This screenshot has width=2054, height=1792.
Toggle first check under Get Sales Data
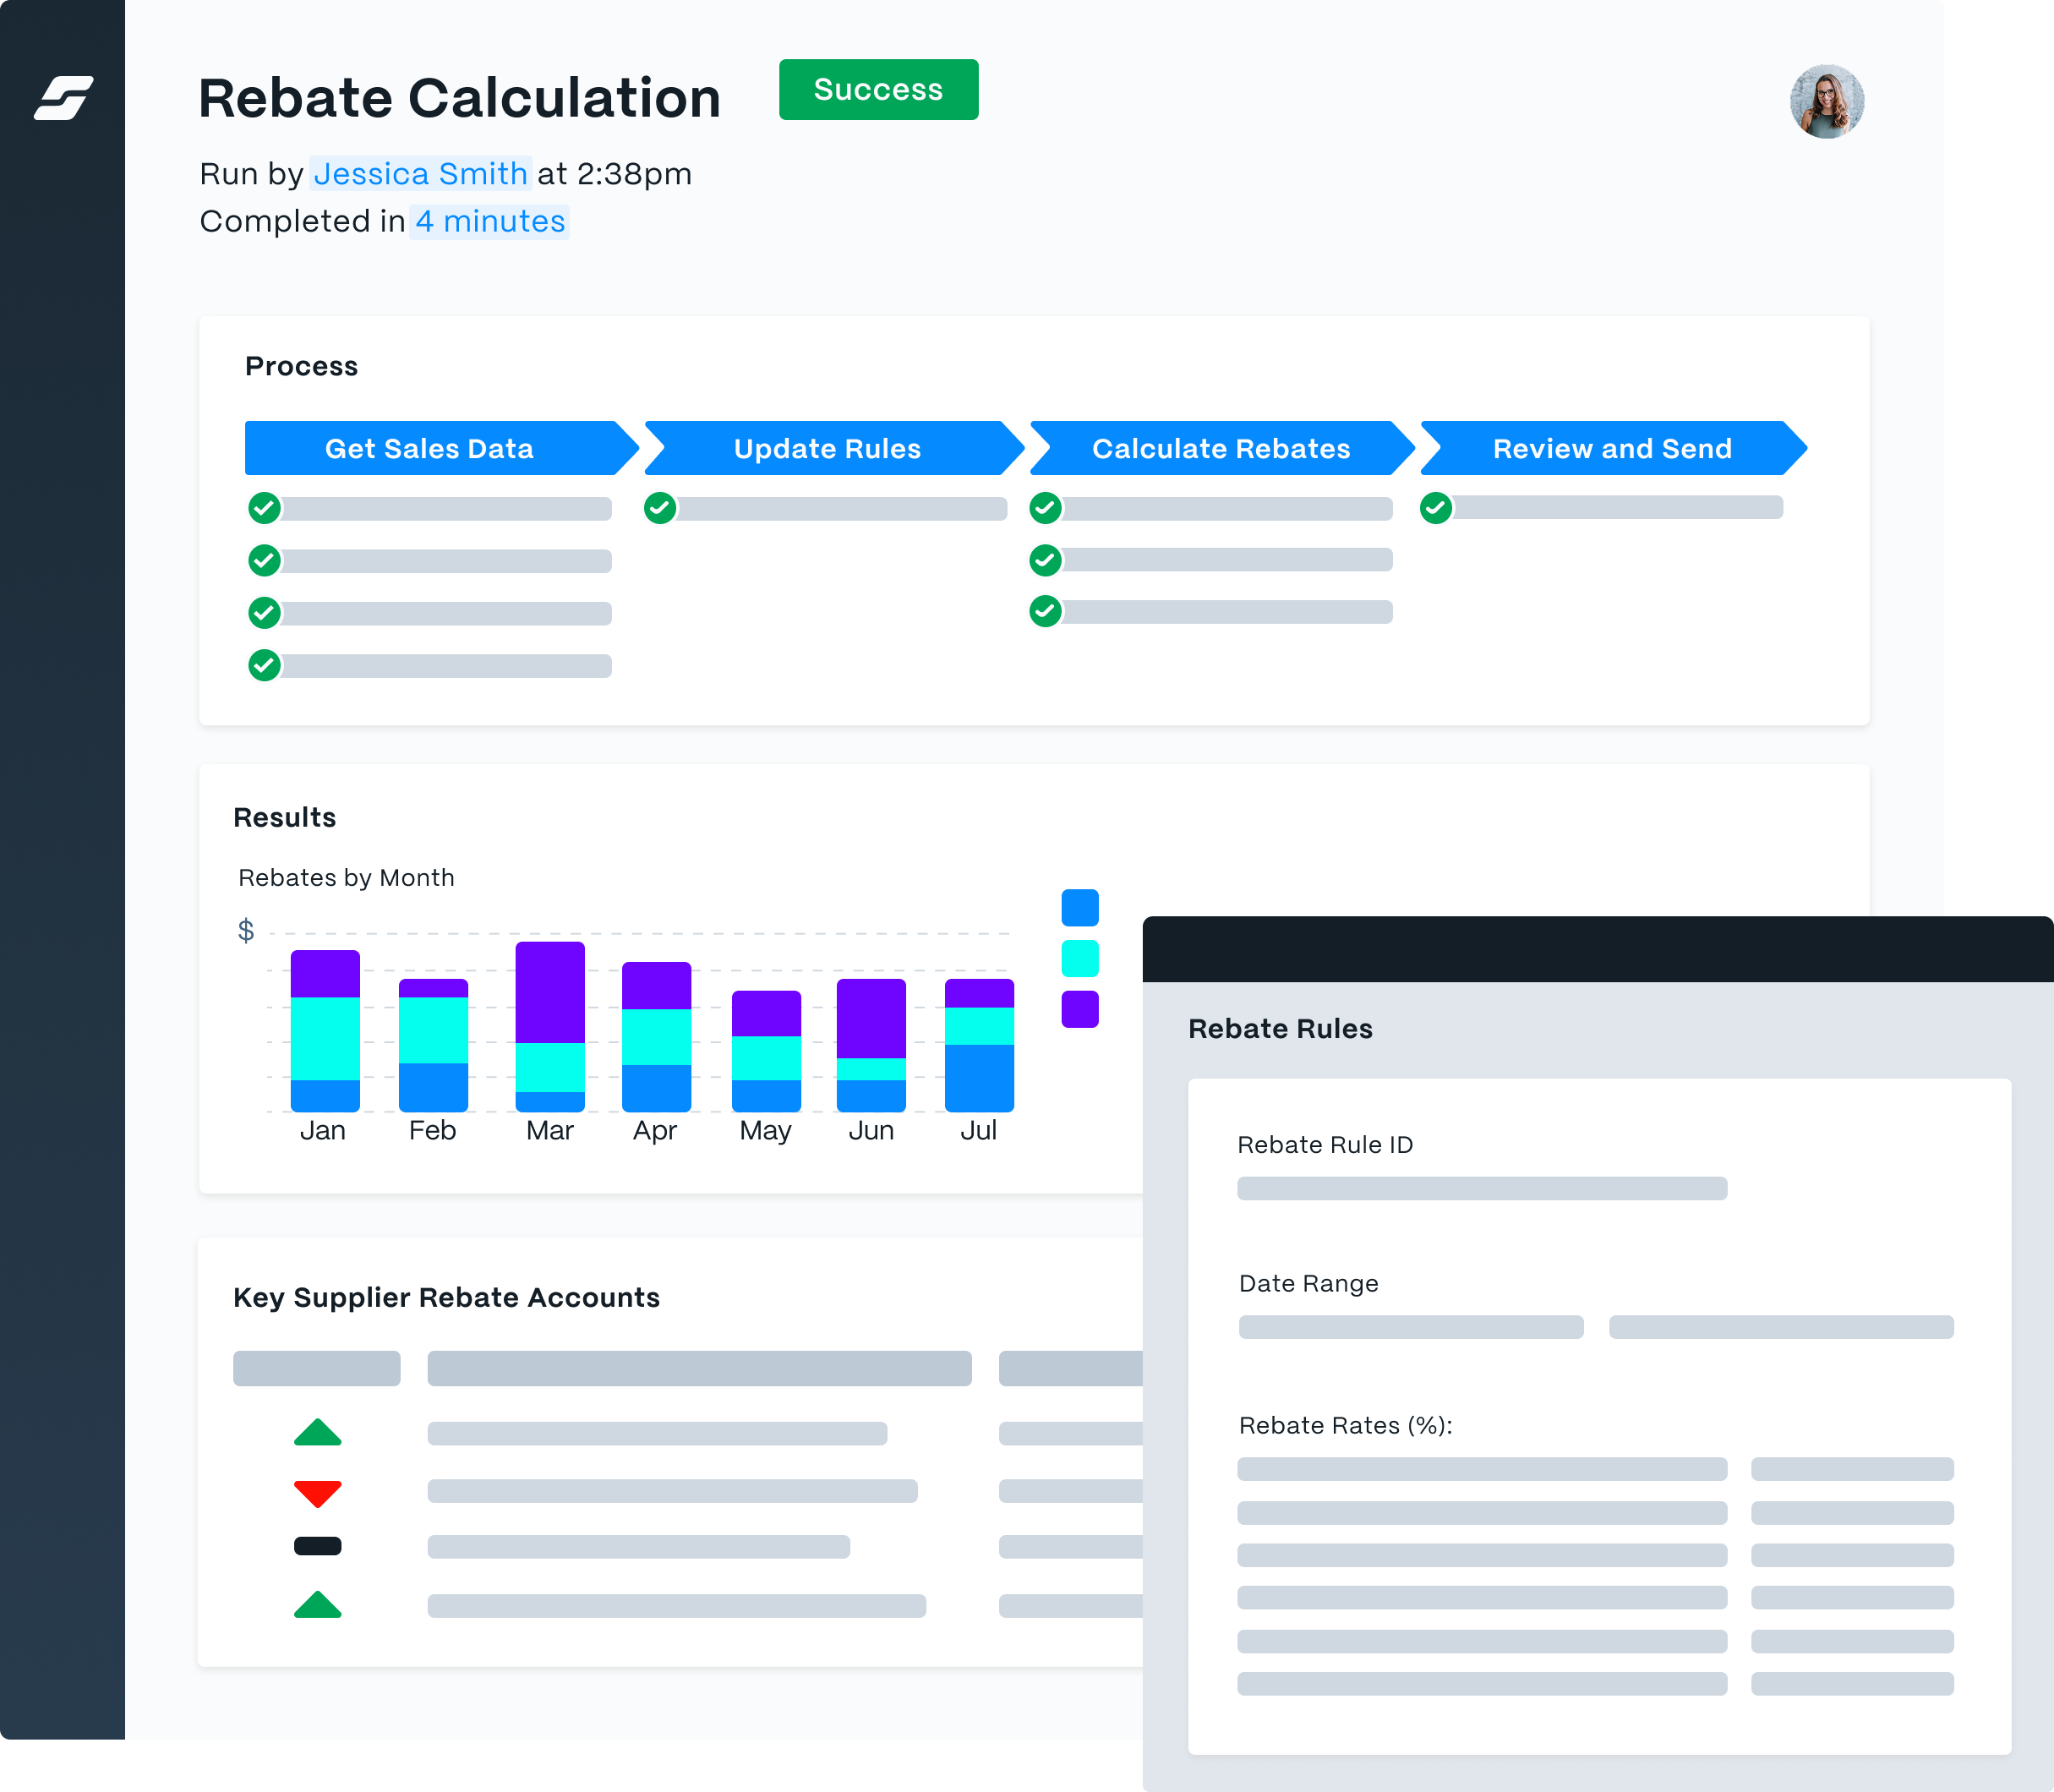click(264, 508)
